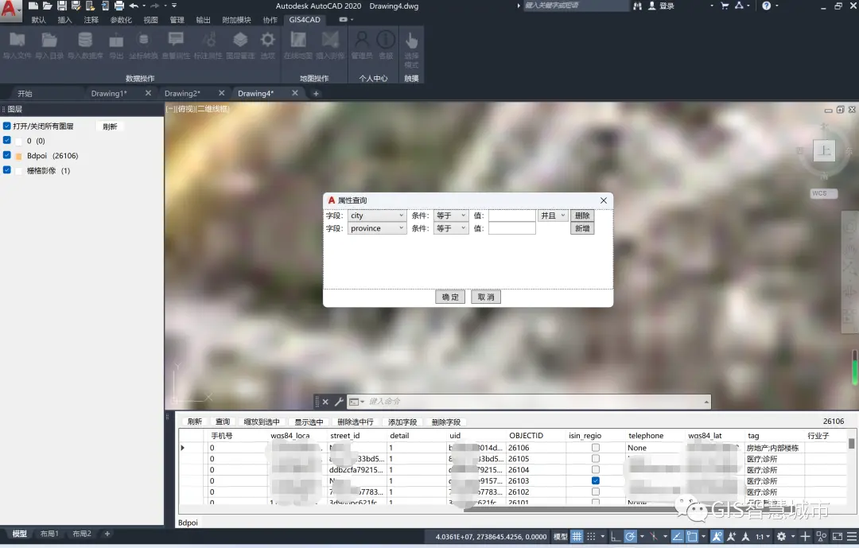Click the Online Map (在线地图) ribbon icon
Image resolution: width=859 pixels, height=548 pixels.
(x=298, y=40)
